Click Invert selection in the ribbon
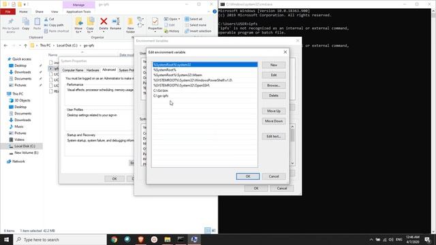Viewport: 436px width, 245px height. 198,31
